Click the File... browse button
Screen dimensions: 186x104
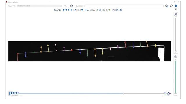point(65,6)
